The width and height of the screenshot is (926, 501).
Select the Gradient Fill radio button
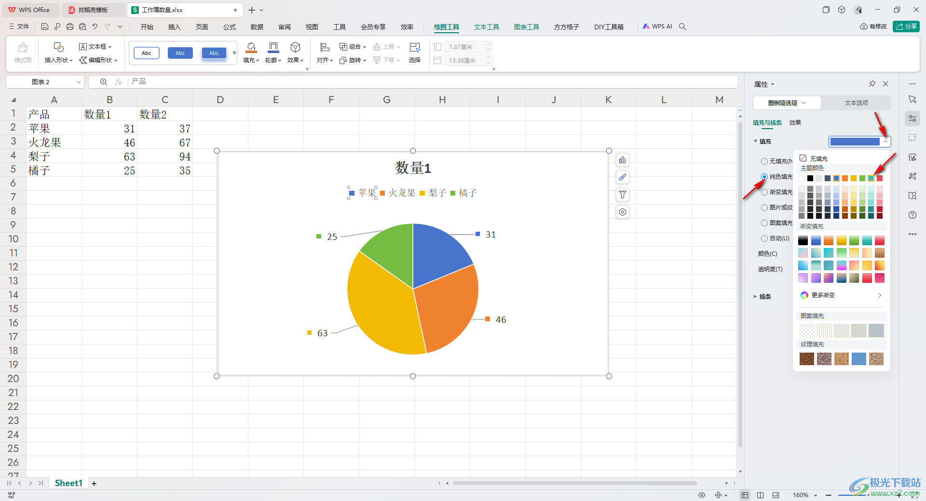pos(764,192)
